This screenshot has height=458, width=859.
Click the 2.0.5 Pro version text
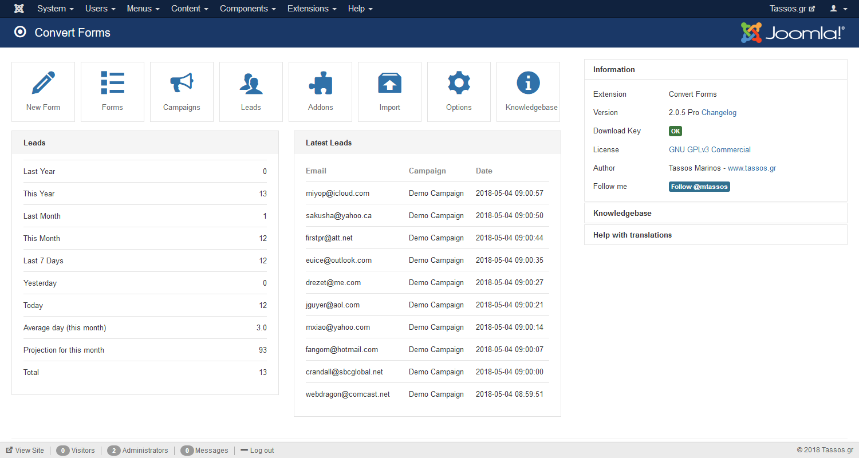tap(684, 113)
